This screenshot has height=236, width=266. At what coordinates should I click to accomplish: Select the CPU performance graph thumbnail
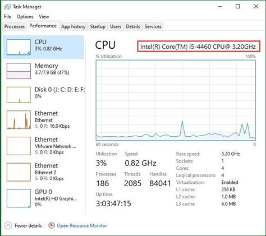point(19,47)
